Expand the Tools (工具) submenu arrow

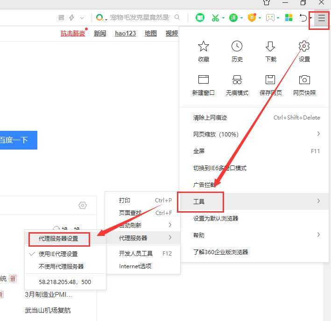pos(318,201)
